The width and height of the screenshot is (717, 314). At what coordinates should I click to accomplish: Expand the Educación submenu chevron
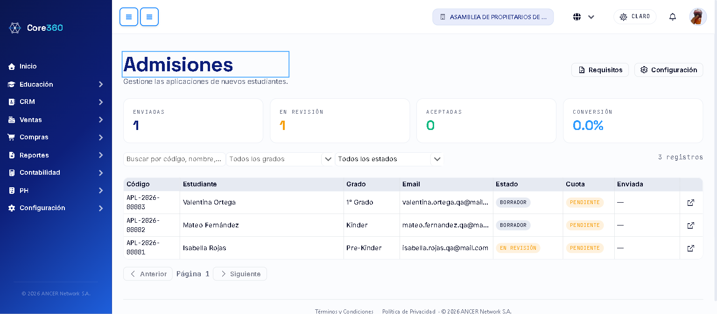[101, 84]
